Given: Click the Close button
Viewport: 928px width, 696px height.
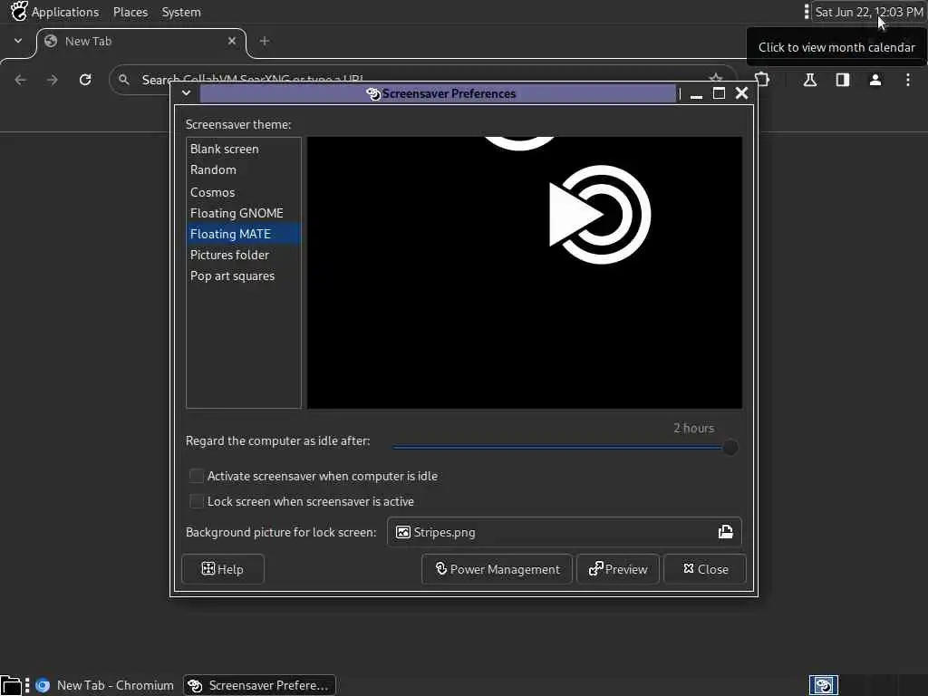Looking at the screenshot, I should point(705,569).
